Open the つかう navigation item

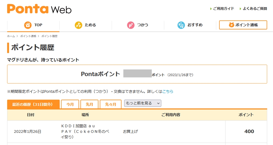click(138, 25)
